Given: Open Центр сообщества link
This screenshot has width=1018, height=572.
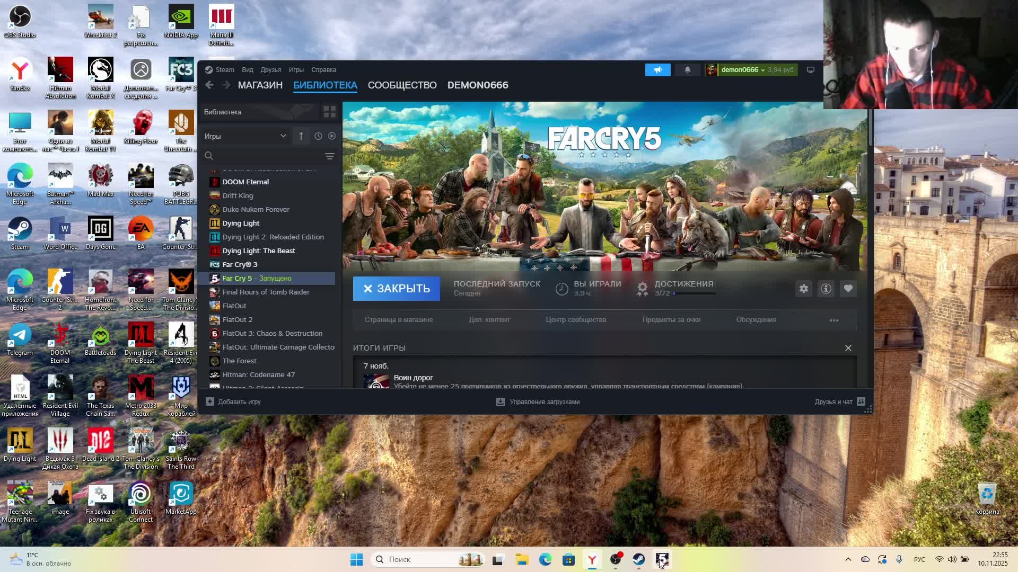Looking at the screenshot, I should point(576,320).
